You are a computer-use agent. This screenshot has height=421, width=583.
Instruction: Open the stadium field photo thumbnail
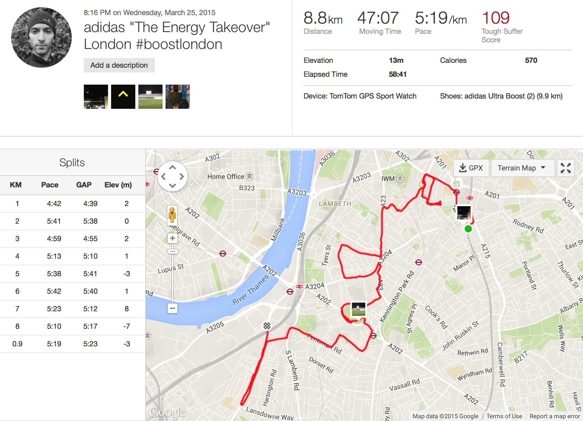150,97
